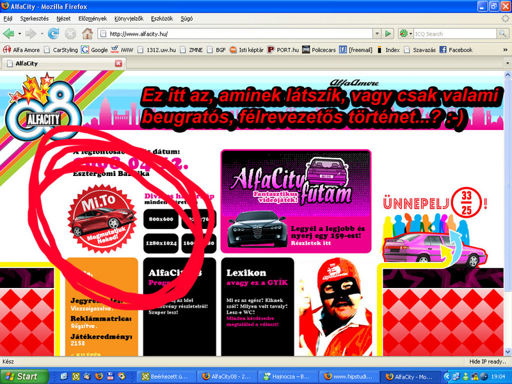Open the Google bookmark
The image size is (512, 384).
(x=94, y=50)
